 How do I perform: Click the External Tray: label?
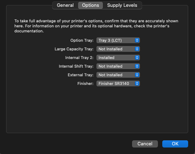[81, 75]
